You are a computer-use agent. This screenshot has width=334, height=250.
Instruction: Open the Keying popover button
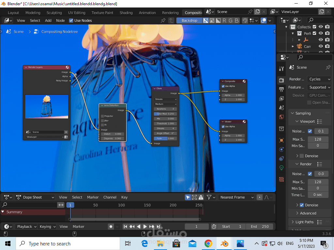tap(48, 227)
